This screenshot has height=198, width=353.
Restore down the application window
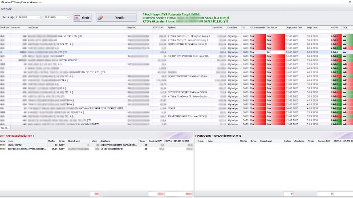(350, 2)
